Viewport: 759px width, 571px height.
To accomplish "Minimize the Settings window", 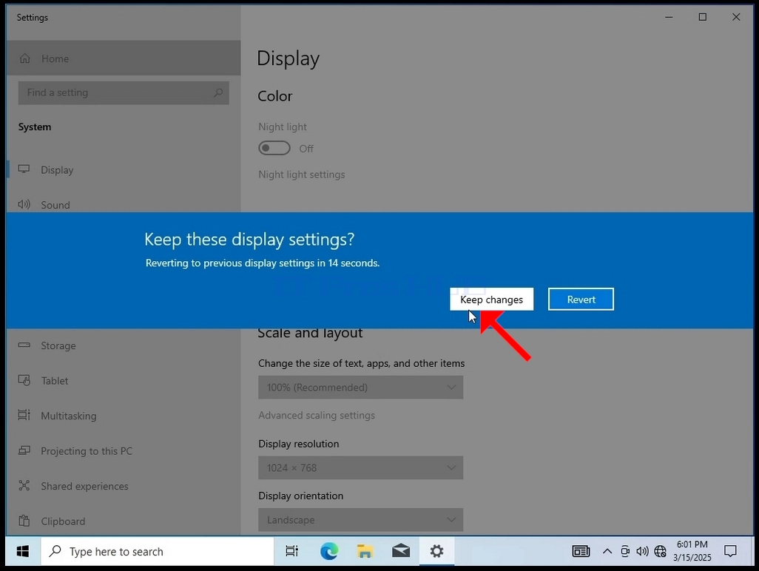I will click(669, 17).
